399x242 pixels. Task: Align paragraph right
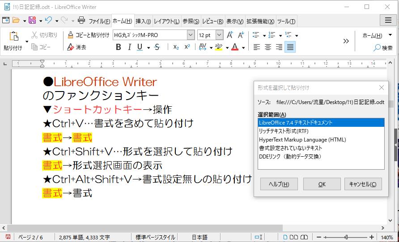point(279,47)
